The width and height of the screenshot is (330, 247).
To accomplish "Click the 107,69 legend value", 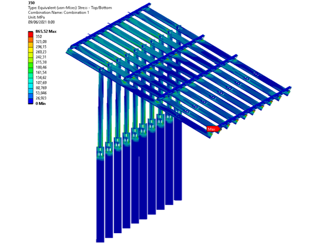I will (41, 83).
